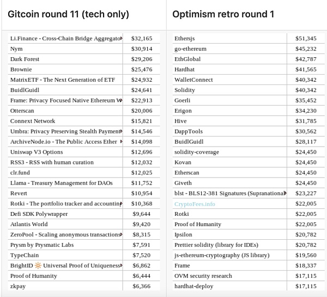Viewport: 327px width, 297px height.
Task: Open the CryptoFees.info link
Action: coord(195,204)
